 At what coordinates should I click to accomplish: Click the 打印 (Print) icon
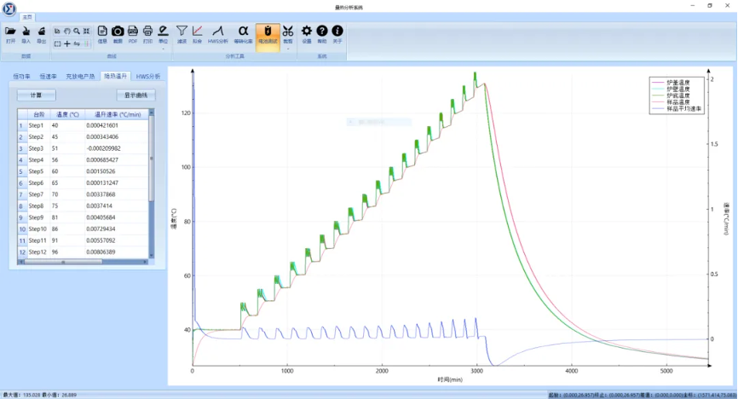147,33
